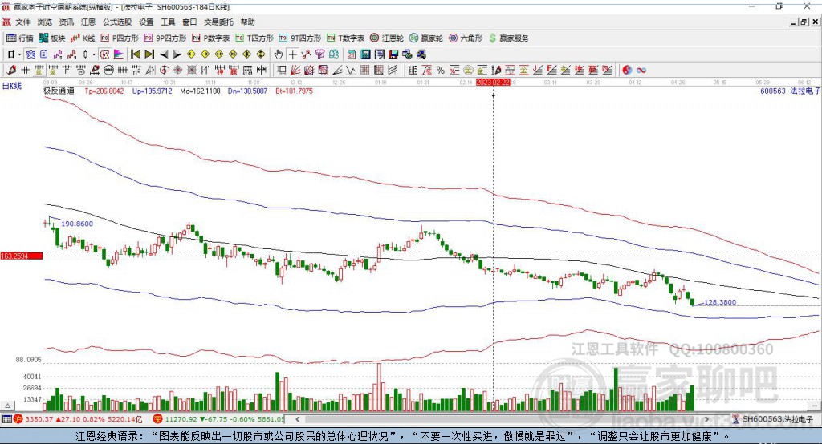Open the 公式选股 menu

117,22
